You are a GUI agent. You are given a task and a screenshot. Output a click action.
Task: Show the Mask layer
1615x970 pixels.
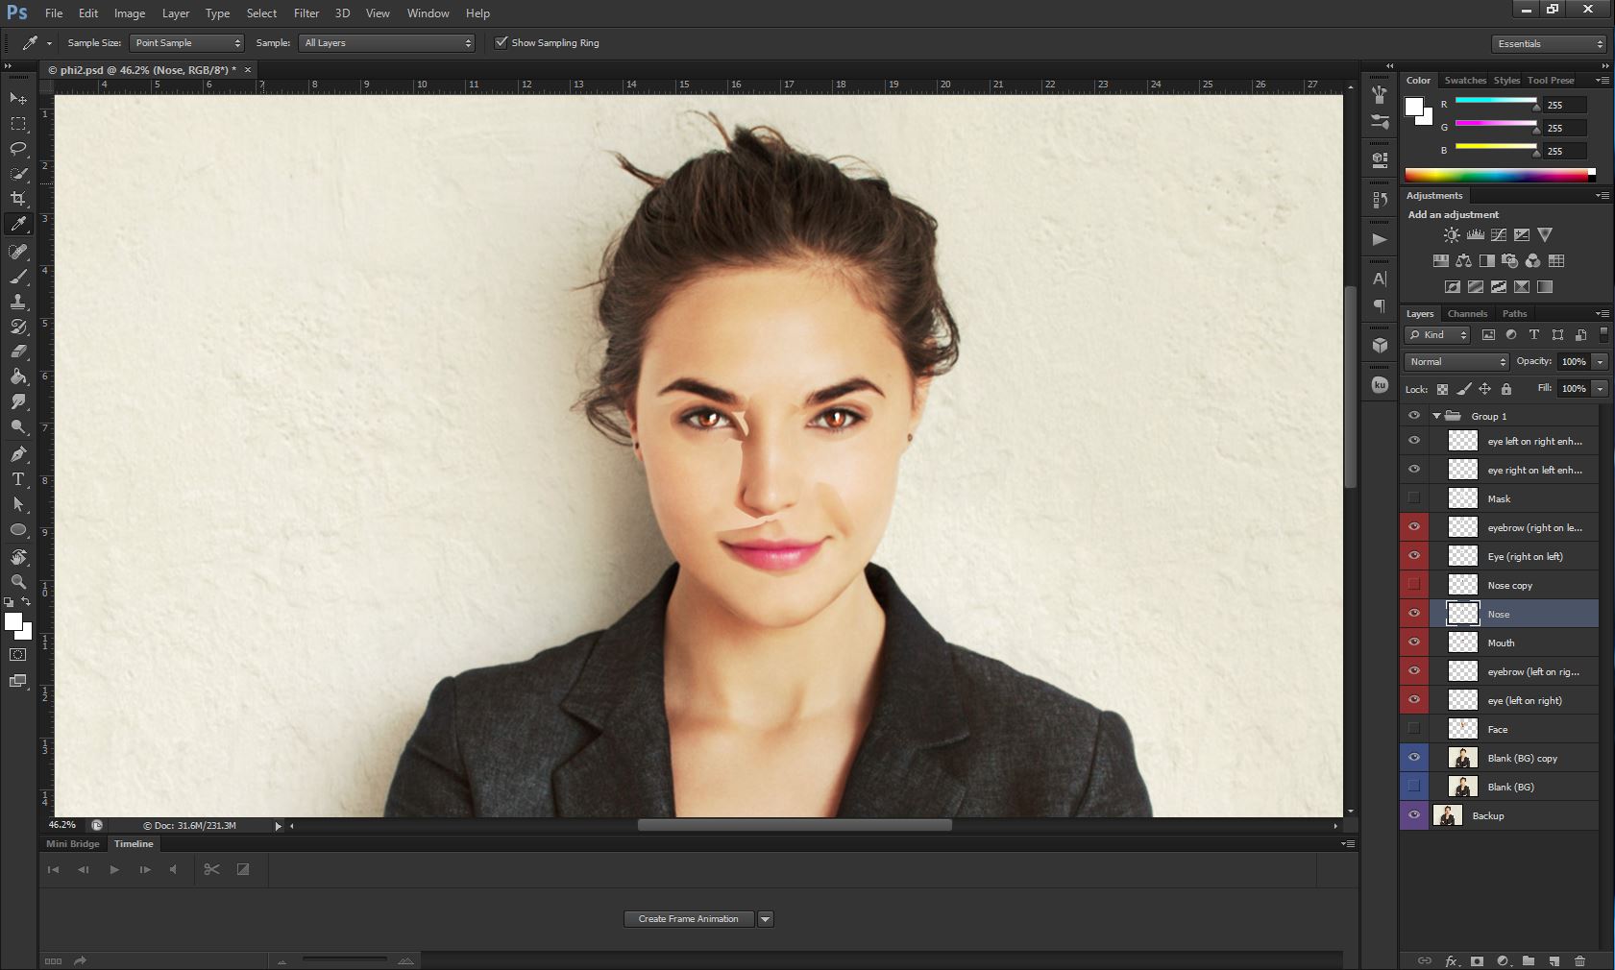(1413, 497)
